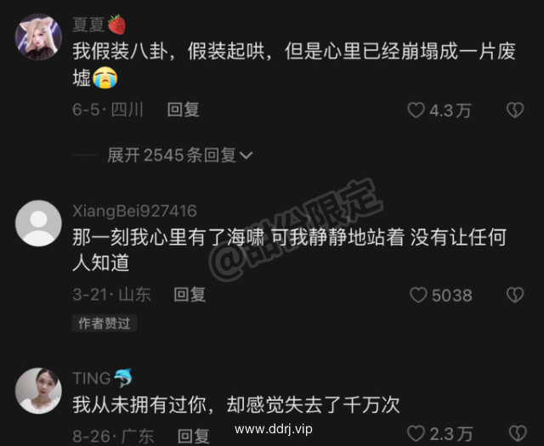Reply to the 3-21 山东 comment
Image resolution: width=544 pixels, height=446 pixels.
190,295
